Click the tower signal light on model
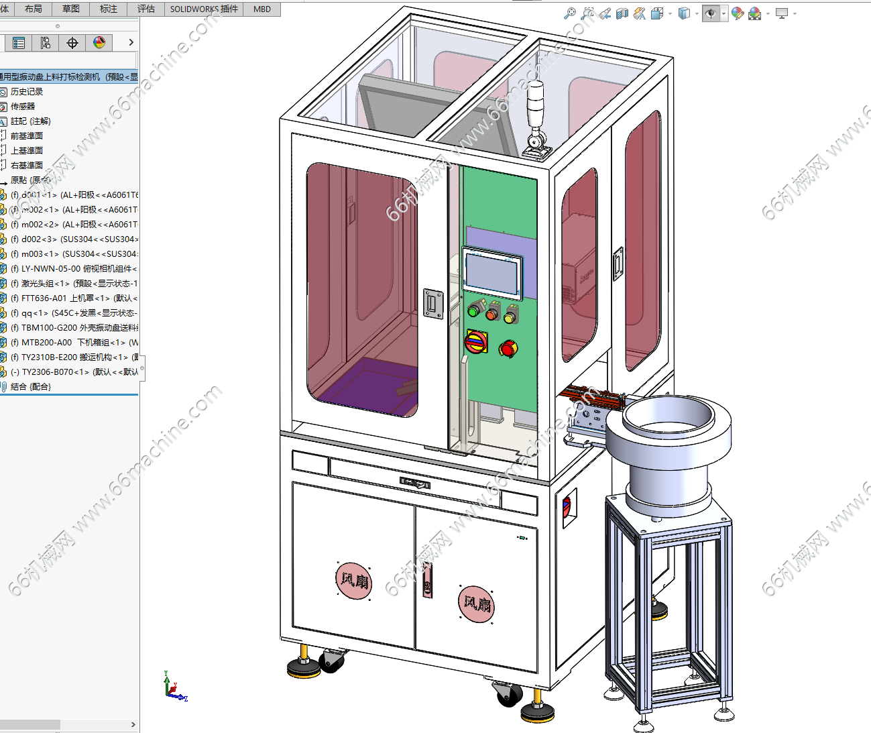This screenshot has height=733, width=871. click(536, 121)
